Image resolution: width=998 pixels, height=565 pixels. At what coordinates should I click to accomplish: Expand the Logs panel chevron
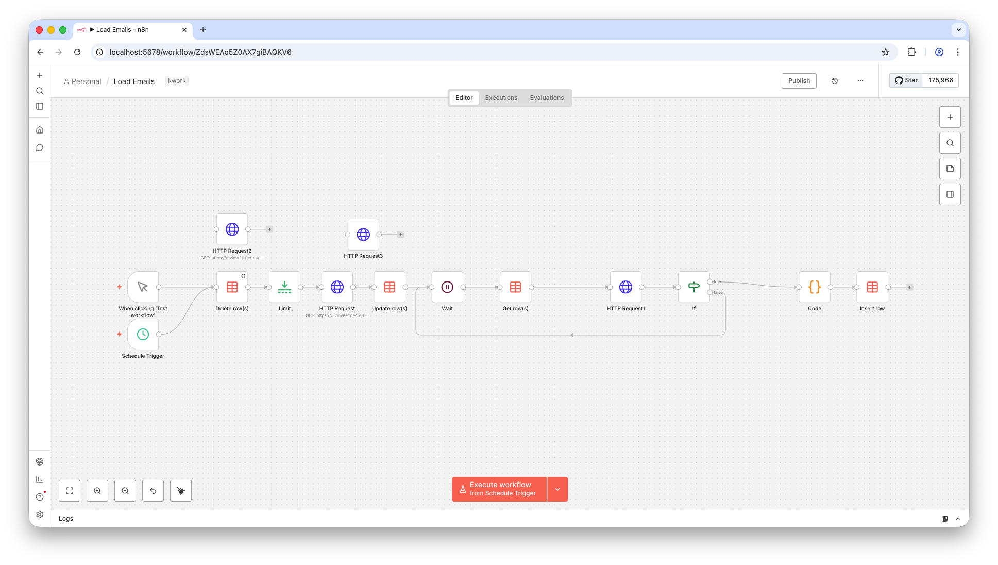click(958, 519)
